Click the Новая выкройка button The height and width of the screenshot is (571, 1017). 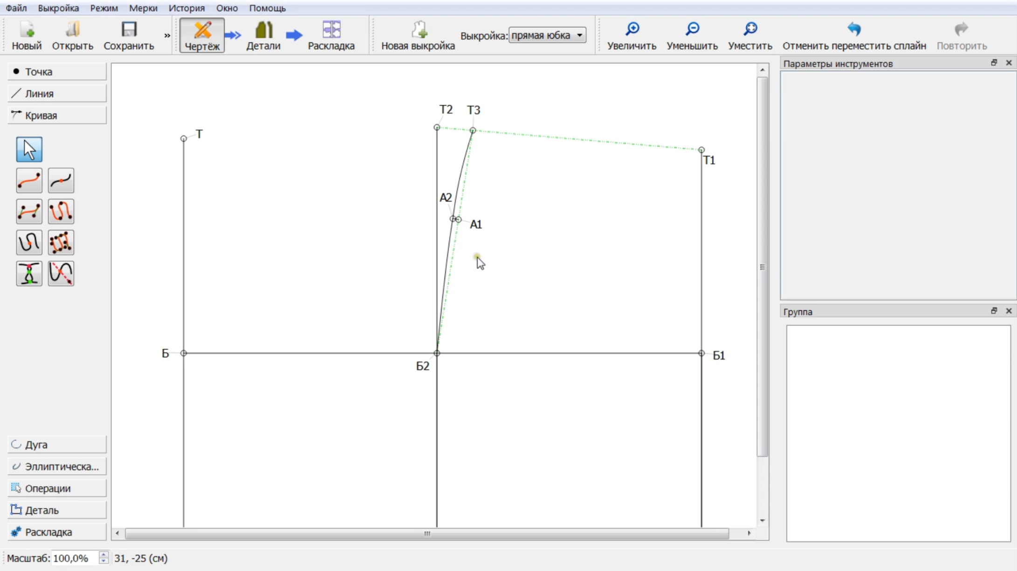(418, 35)
